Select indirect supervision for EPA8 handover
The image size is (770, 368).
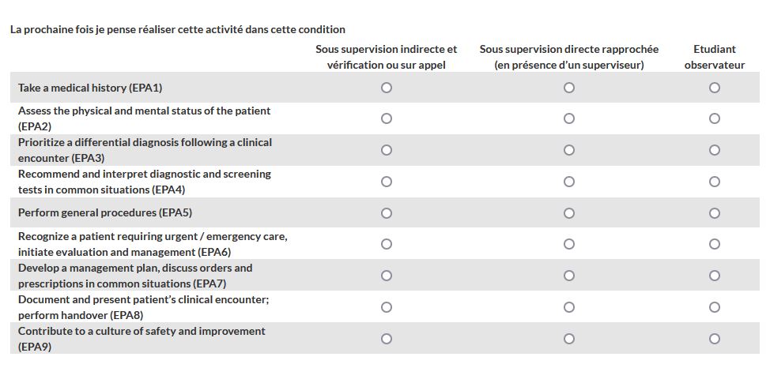click(387, 307)
